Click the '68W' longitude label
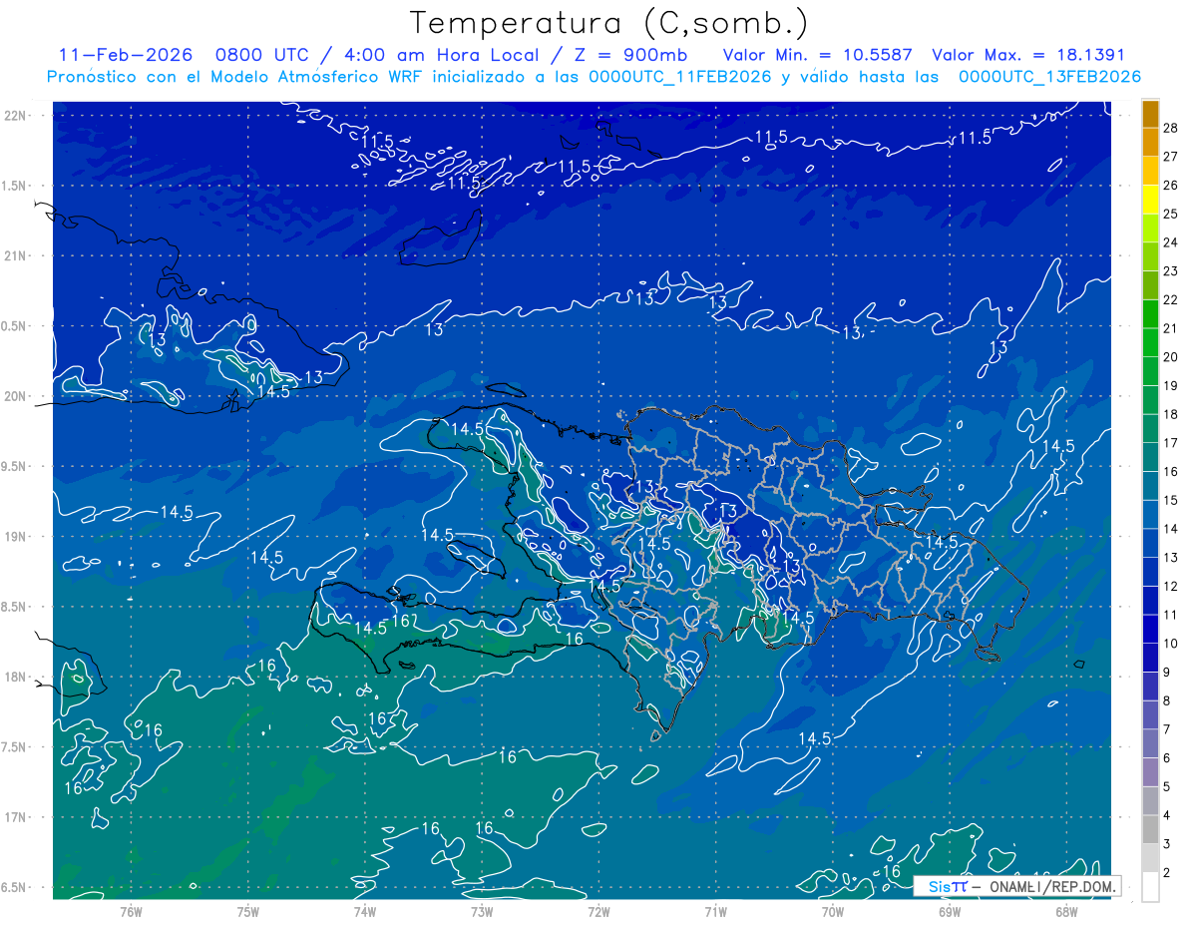 [1066, 910]
